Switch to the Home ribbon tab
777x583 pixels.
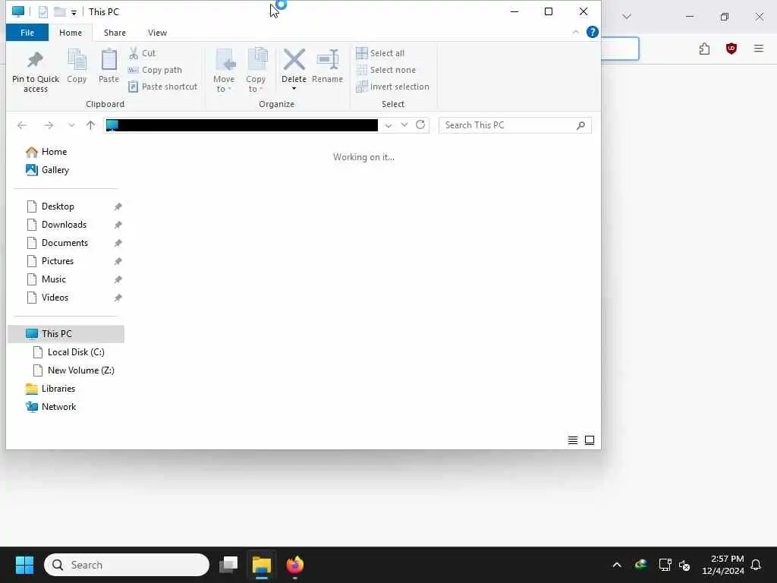(71, 33)
